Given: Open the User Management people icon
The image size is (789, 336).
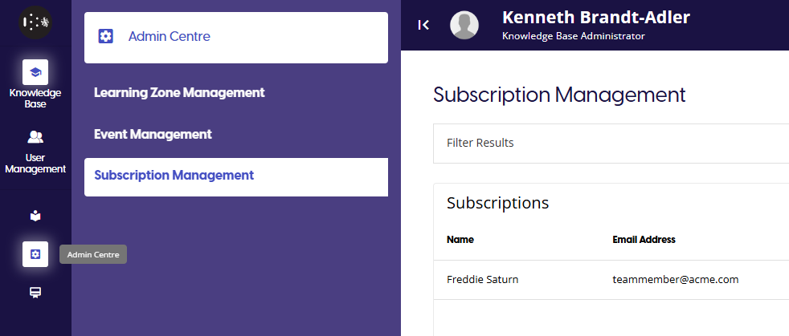Looking at the screenshot, I should click(35, 136).
